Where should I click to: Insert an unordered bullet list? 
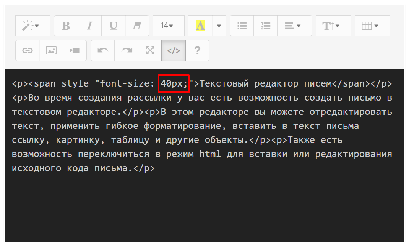point(242,26)
